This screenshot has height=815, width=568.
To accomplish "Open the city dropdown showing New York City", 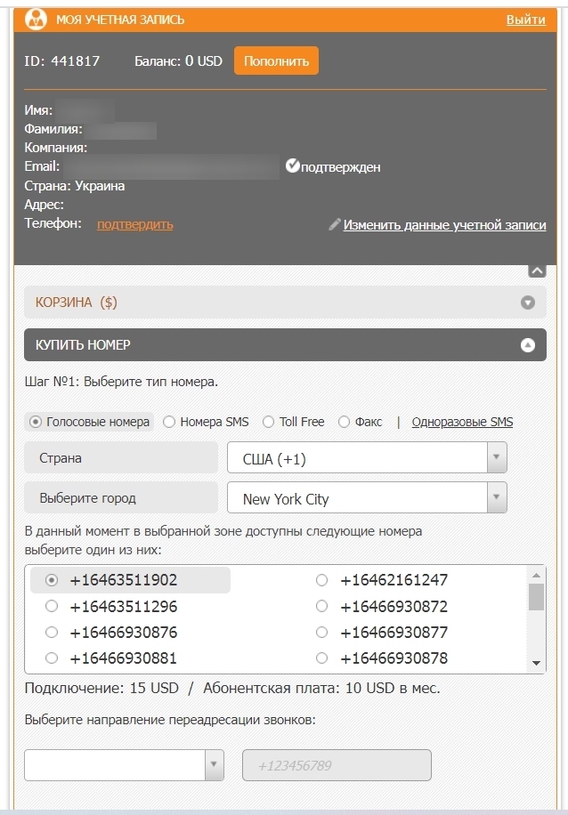I will 367,497.
